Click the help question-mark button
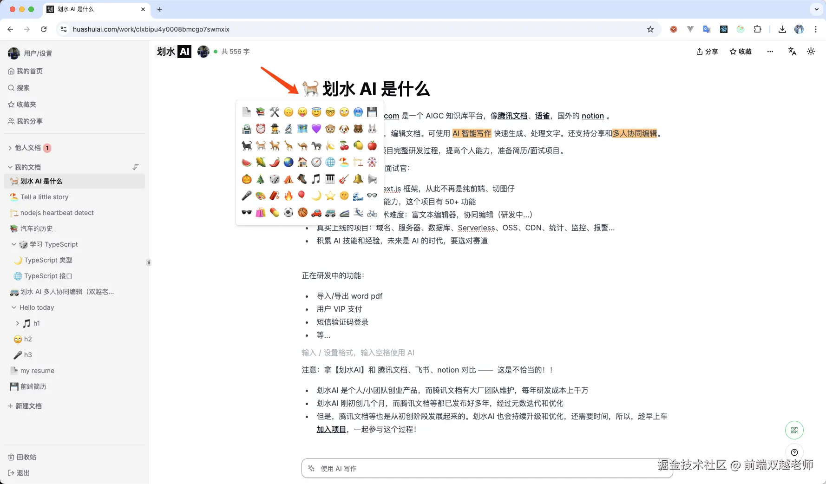Screen dimensions: 826x484 click(794, 452)
